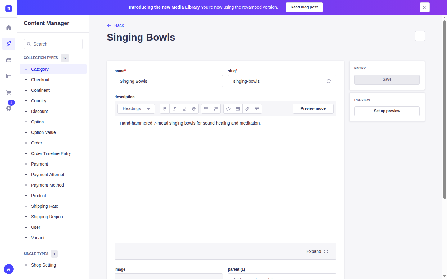
Task: Click the description text area
Action: [x=225, y=180]
